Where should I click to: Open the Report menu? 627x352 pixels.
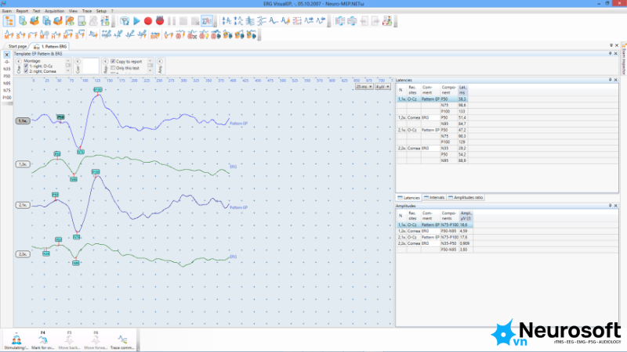click(x=22, y=11)
